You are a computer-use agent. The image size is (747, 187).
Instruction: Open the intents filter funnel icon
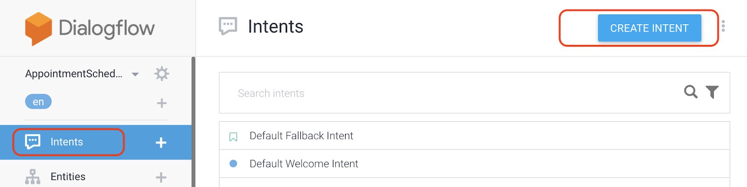point(712,92)
